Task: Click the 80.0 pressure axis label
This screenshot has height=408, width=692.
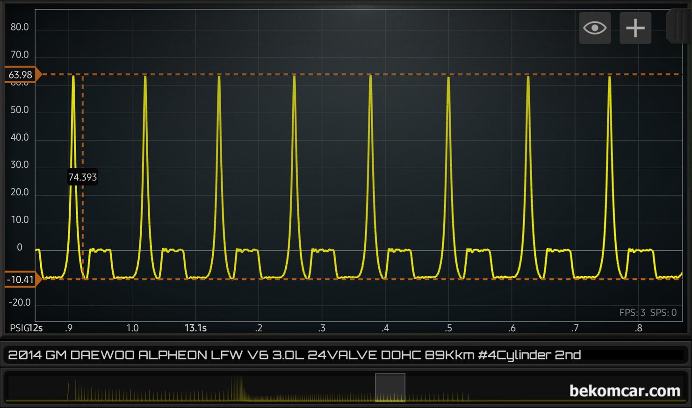Action: pos(20,27)
